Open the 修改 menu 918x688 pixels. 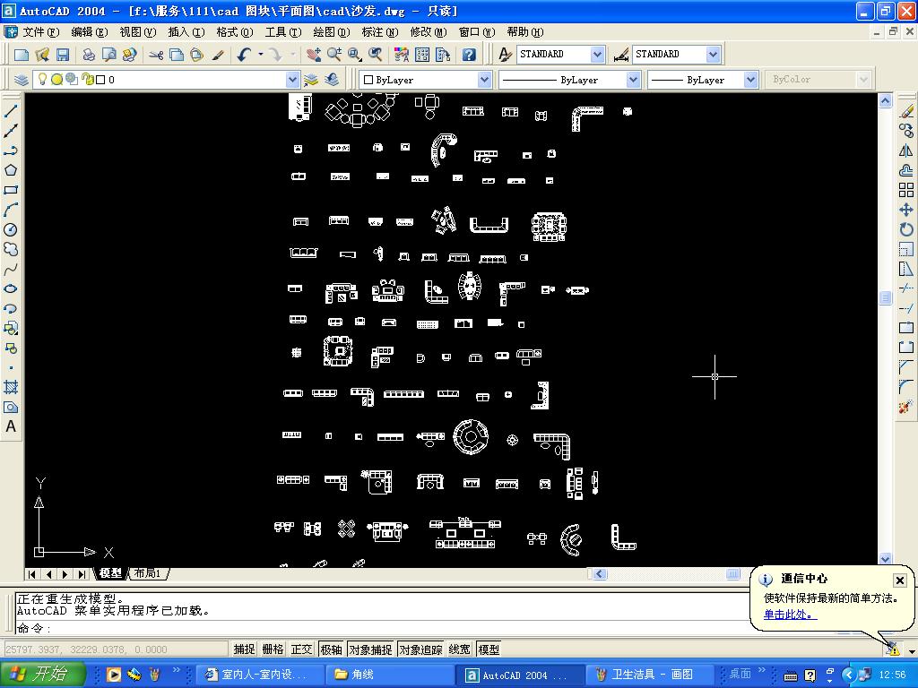[x=428, y=32]
